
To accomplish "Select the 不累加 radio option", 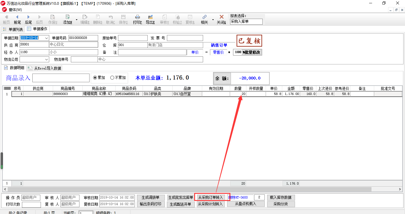I will [112, 78].
